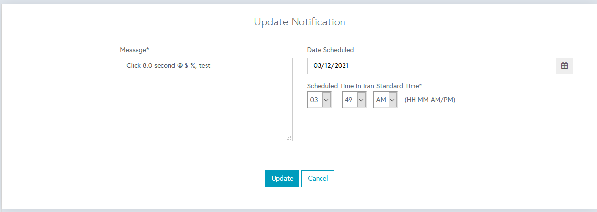Click the Date Scheduled label
597x212 pixels.
(x=330, y=50)
